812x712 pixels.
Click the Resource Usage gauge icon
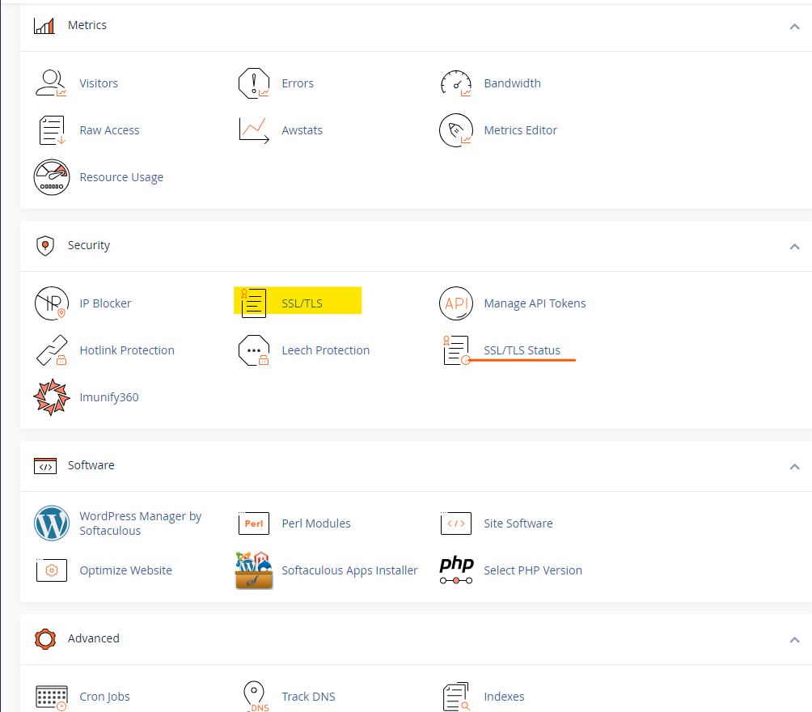pos(51,177)
